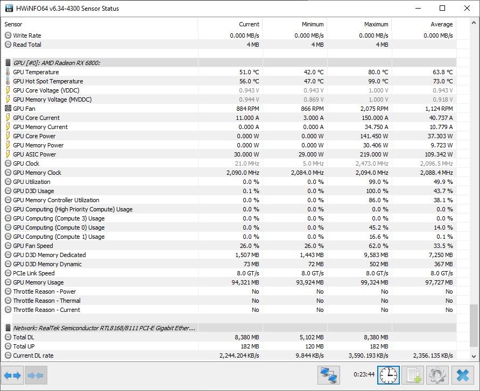480x391 pixels.
Task: Click circle icon for Throttle Reason - Thermal
Action: (8, 301)
